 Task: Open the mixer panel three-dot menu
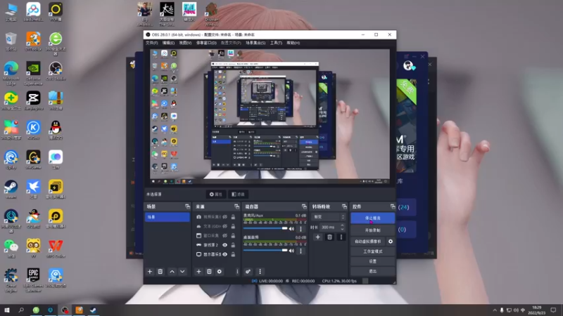[x=260, y=272]
